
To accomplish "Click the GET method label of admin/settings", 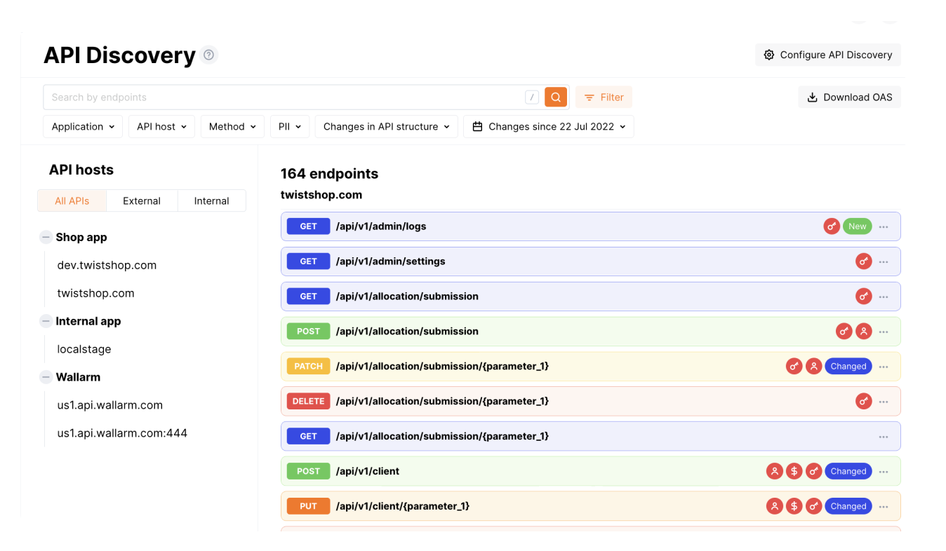I will 308,261.
